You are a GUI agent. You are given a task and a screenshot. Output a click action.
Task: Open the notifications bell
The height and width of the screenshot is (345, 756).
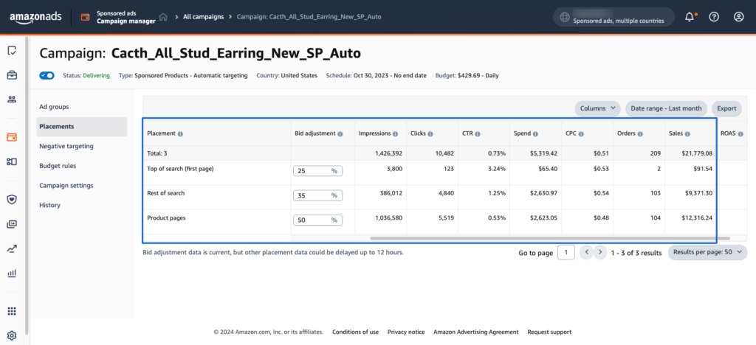[x=690, y=17]
